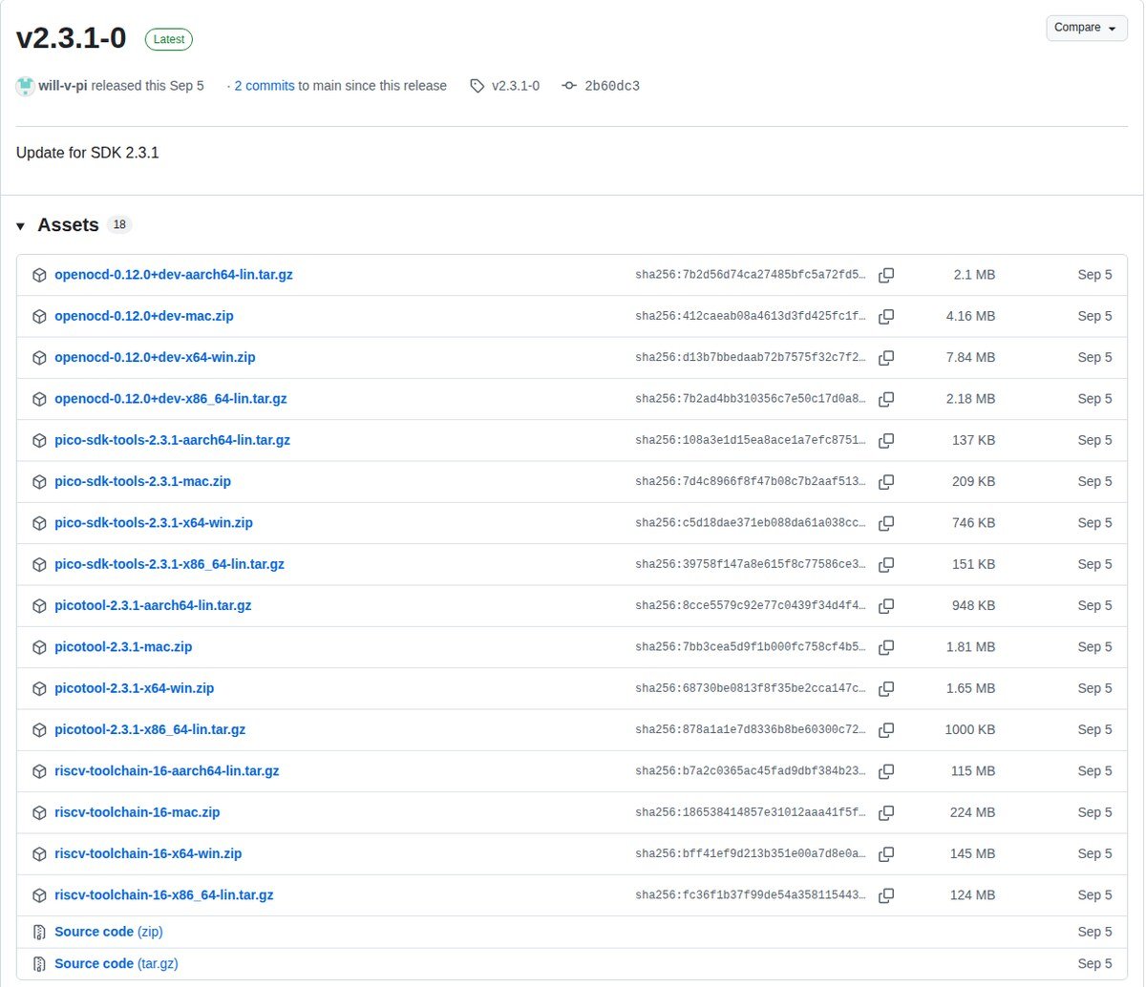Click hash text sha256:68730be0813f8f35be2cca147c…

752,688
